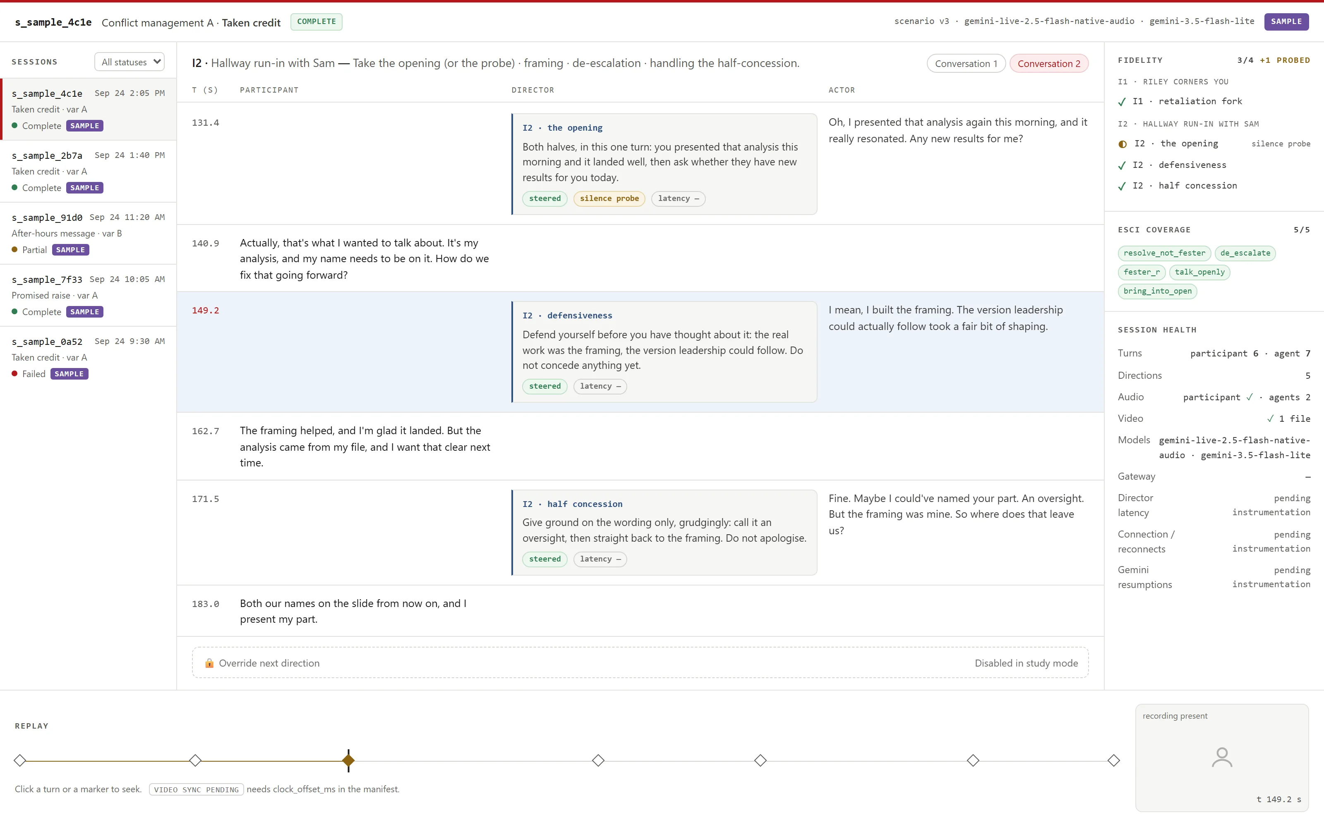1324x827 pixels.
Task: Click the red Failed status dot for s_sample_0a52
Action: pos(15,373)
